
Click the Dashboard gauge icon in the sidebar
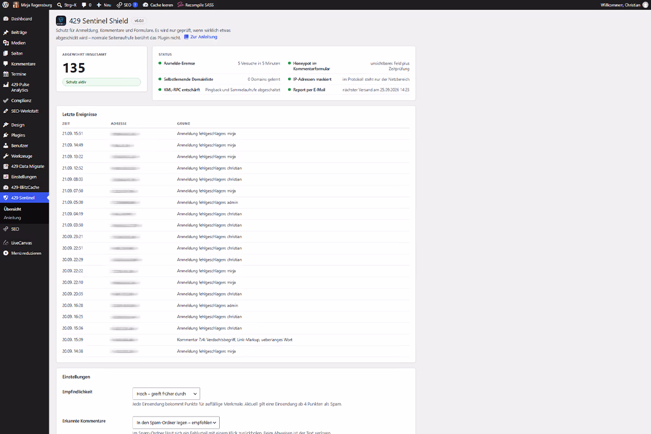point(5,19)
